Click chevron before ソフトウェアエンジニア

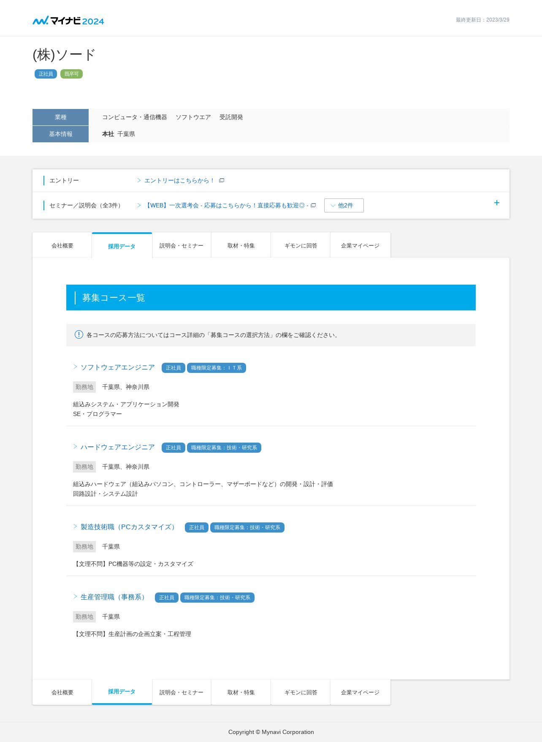[x=75, y=367]
